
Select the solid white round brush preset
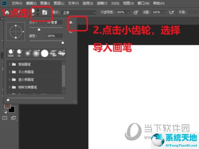45,53
